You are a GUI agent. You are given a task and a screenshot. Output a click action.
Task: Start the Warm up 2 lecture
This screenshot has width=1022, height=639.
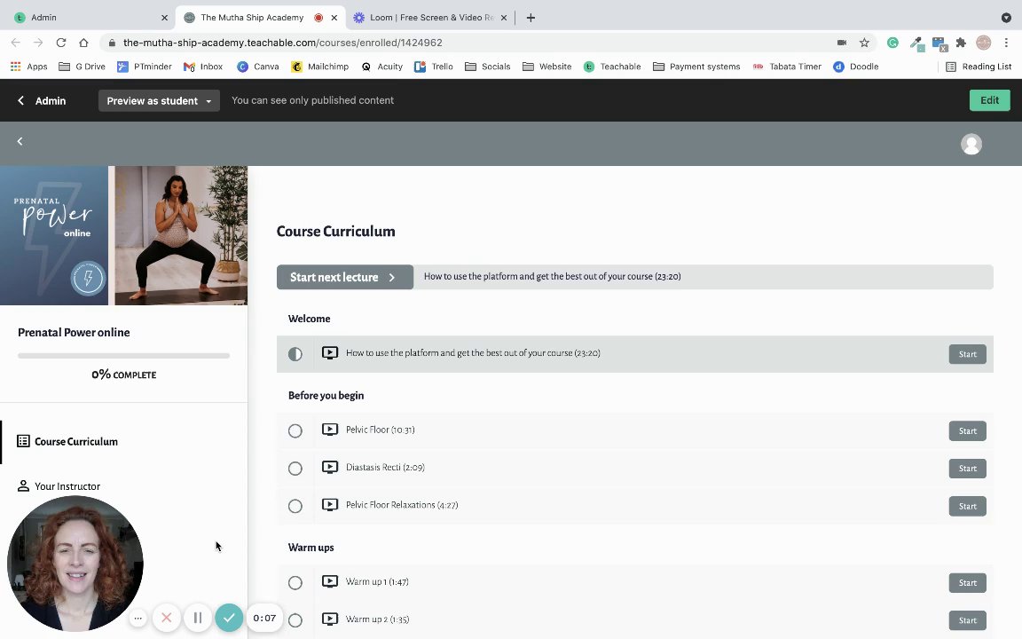point(967,620)
